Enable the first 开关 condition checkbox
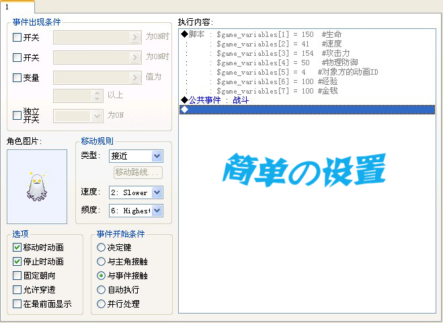443x323 pixels. click(x=17, y=37)
